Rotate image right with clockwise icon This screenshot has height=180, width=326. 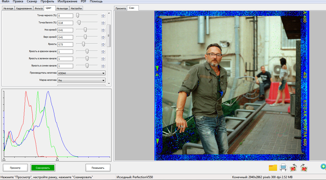pyautogui.click(x=304, y=168)
